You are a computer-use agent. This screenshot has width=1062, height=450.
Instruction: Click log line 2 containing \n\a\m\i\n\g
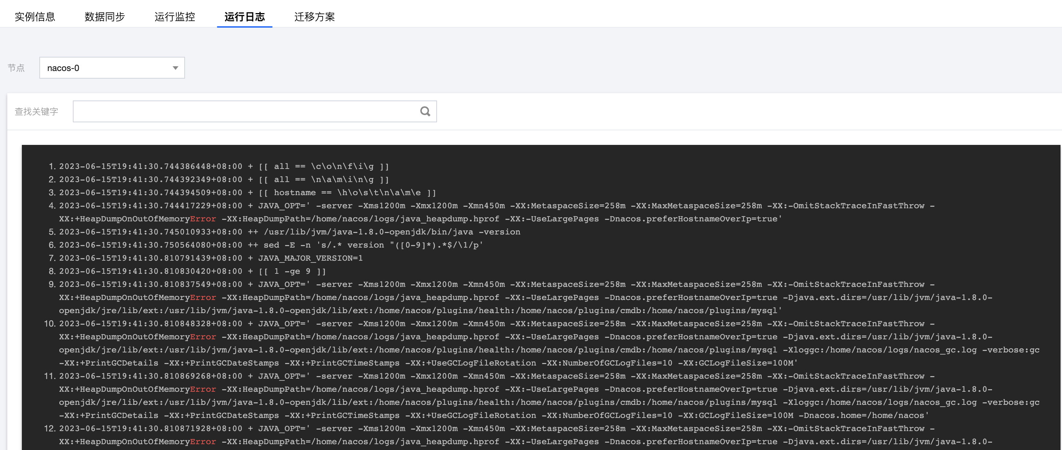coord(224,179)
